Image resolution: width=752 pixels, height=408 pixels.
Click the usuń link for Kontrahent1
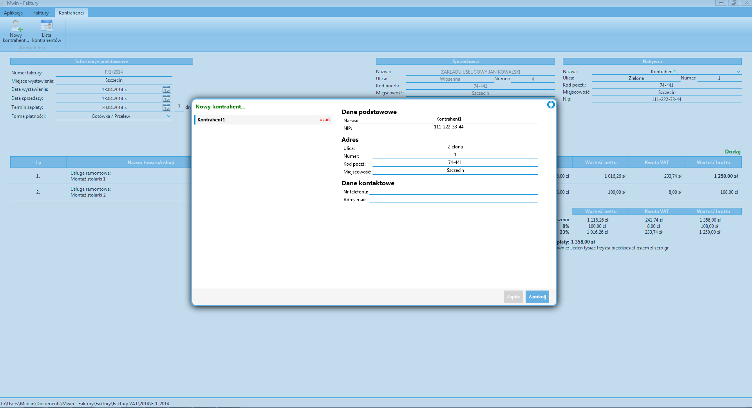325,120
